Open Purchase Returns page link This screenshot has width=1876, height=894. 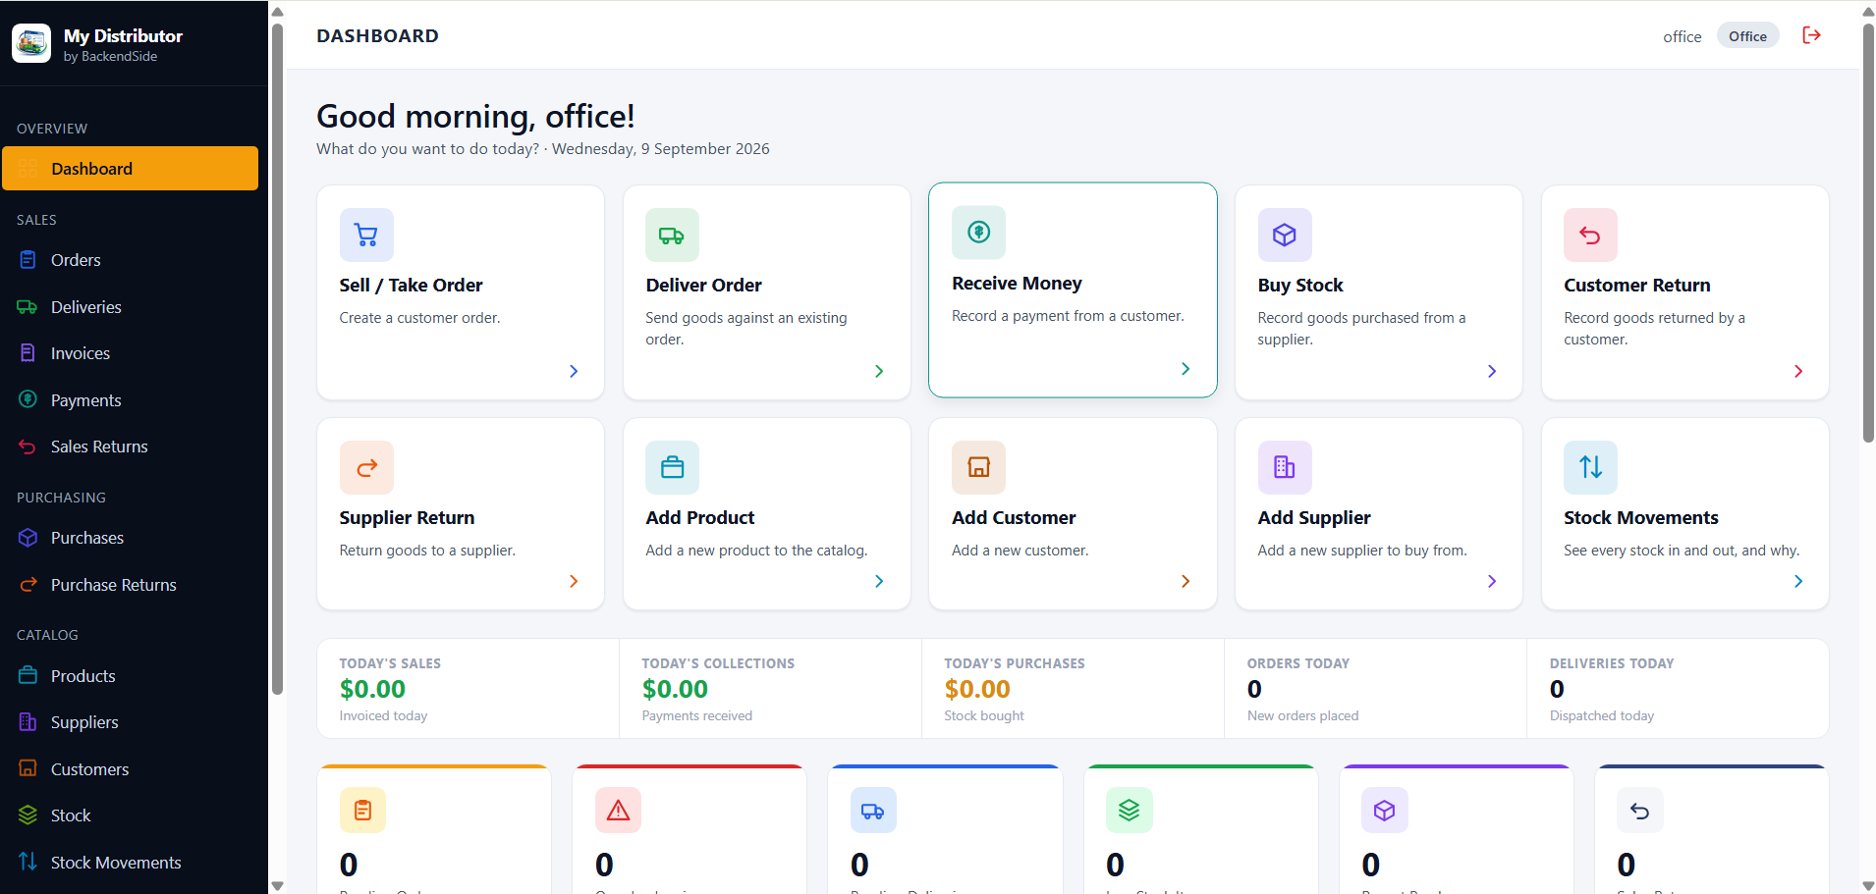click(x=130, y=585)
